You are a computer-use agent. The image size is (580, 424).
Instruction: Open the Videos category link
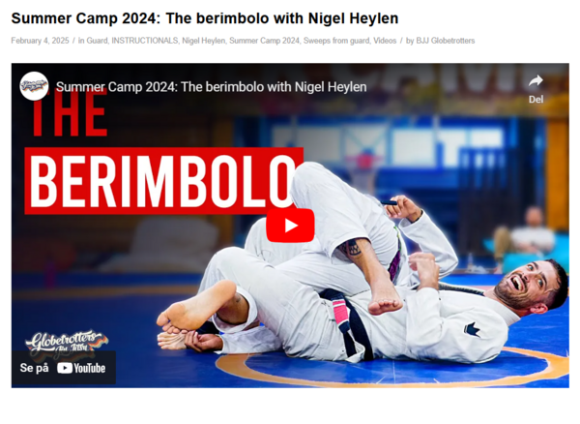[x=385, y=41]
